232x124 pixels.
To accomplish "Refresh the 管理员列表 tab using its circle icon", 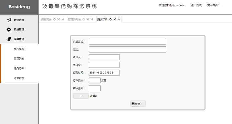I will [84, 19].
